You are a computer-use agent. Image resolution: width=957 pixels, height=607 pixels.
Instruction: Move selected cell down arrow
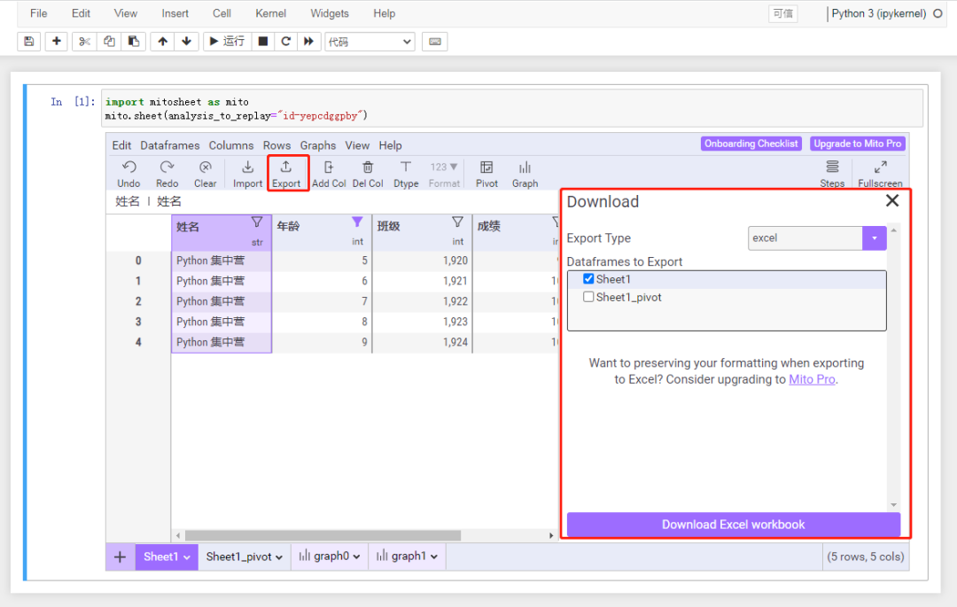point(187,42)
